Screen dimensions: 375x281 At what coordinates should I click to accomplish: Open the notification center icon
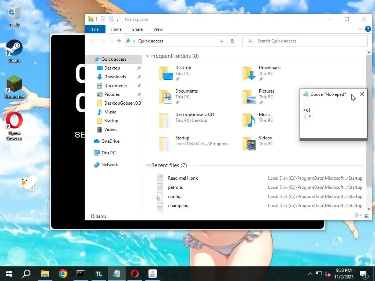[363, 274]
